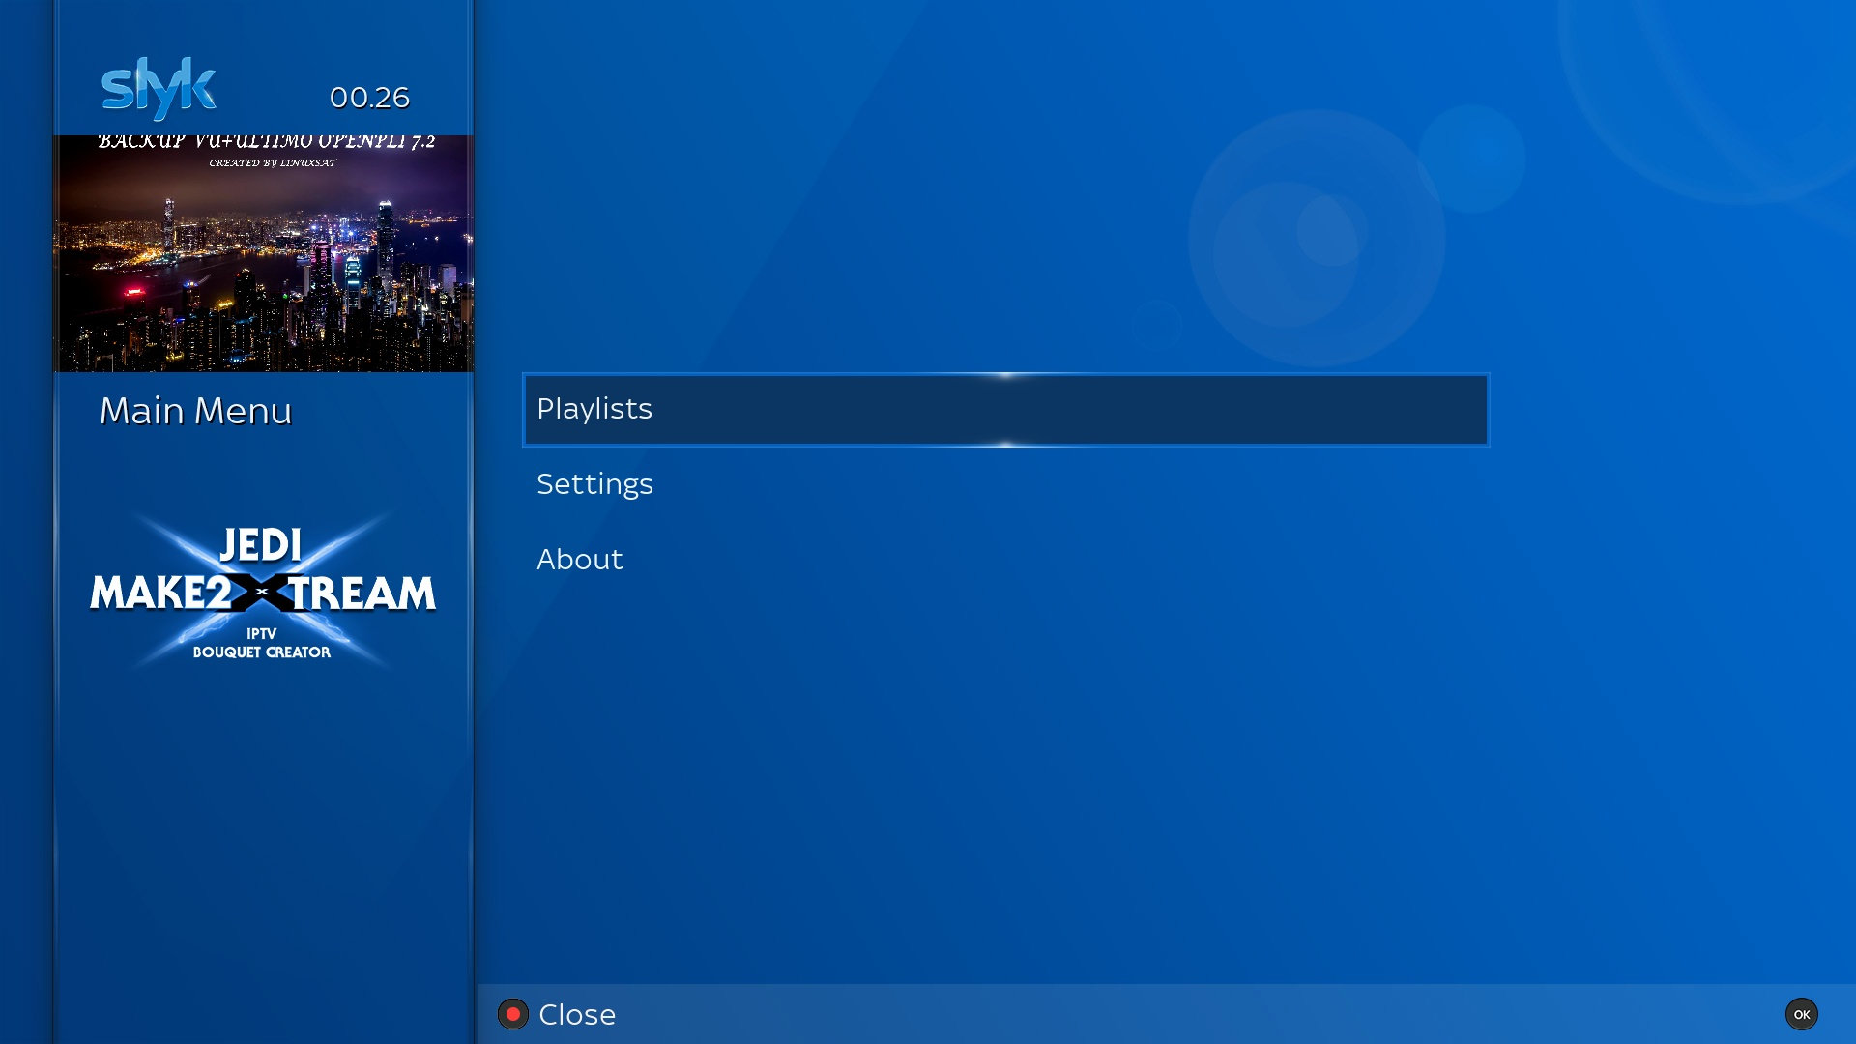
Task: Open the Playlists menu entry
Action: click(594, 409)
